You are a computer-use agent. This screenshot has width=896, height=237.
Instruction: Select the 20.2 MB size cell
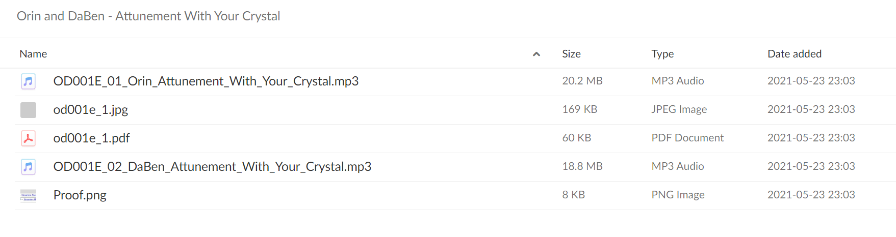click(x=582, y=81)
